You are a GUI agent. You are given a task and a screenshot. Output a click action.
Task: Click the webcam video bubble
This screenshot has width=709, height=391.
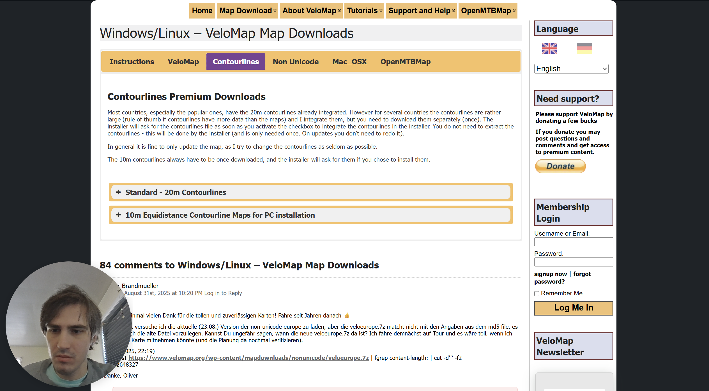[x=69, y=324]
